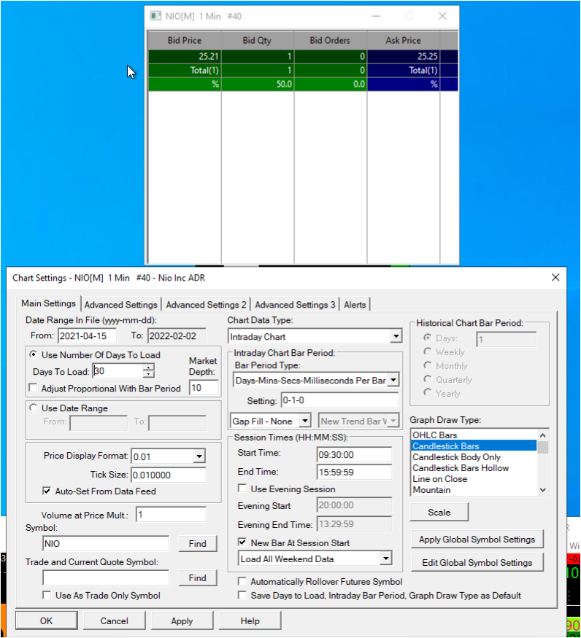This screenshot has height=638, width=581.
Task: Click the 25.21 bid price cell
Action: [185, 56]
